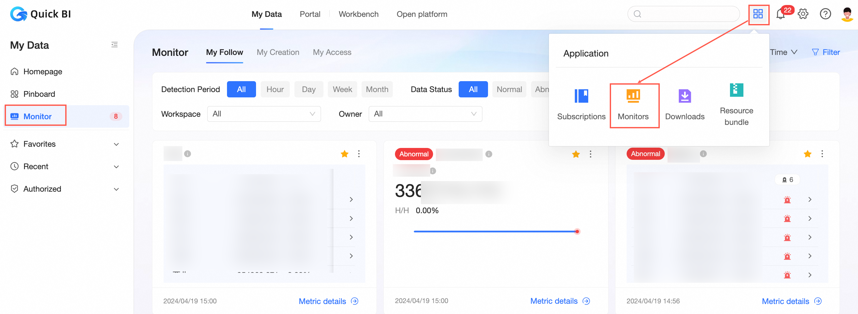Switch to the My Follow tab

pyautogui.click(x=224, y=52)
